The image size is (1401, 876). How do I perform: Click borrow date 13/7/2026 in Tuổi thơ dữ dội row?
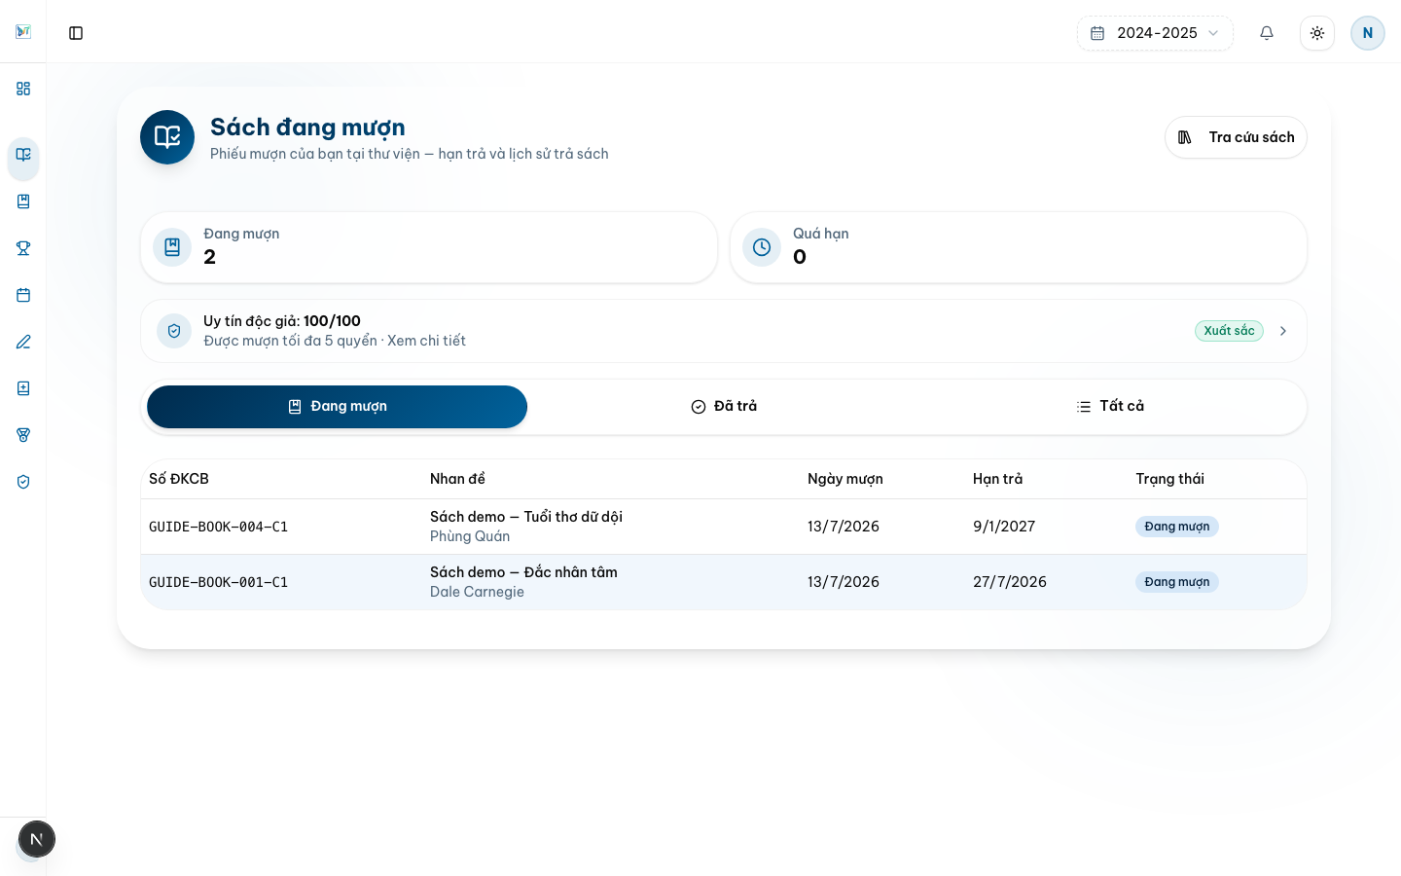pos(844,527)
